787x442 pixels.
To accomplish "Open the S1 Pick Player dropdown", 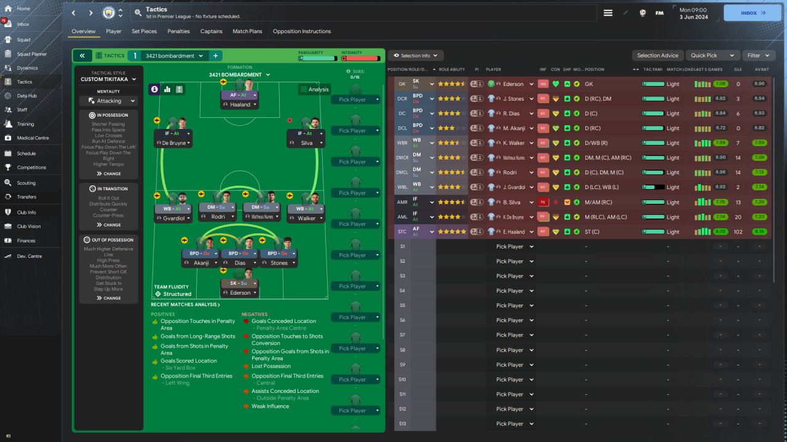I will (515, 246).
